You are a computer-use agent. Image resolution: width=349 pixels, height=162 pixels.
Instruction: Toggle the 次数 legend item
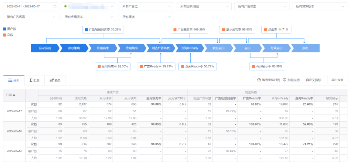pos(8,35)
